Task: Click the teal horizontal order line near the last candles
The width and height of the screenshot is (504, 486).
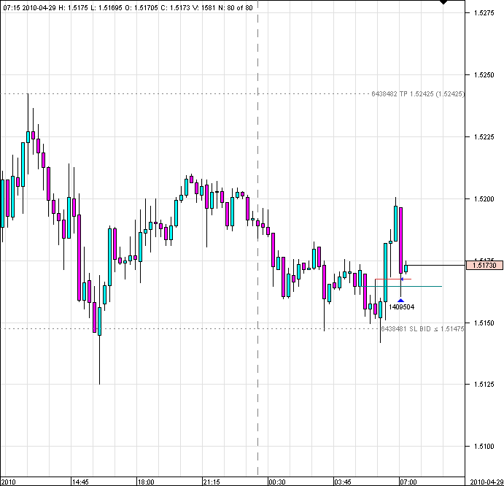Action: click(x=400, y=286)
